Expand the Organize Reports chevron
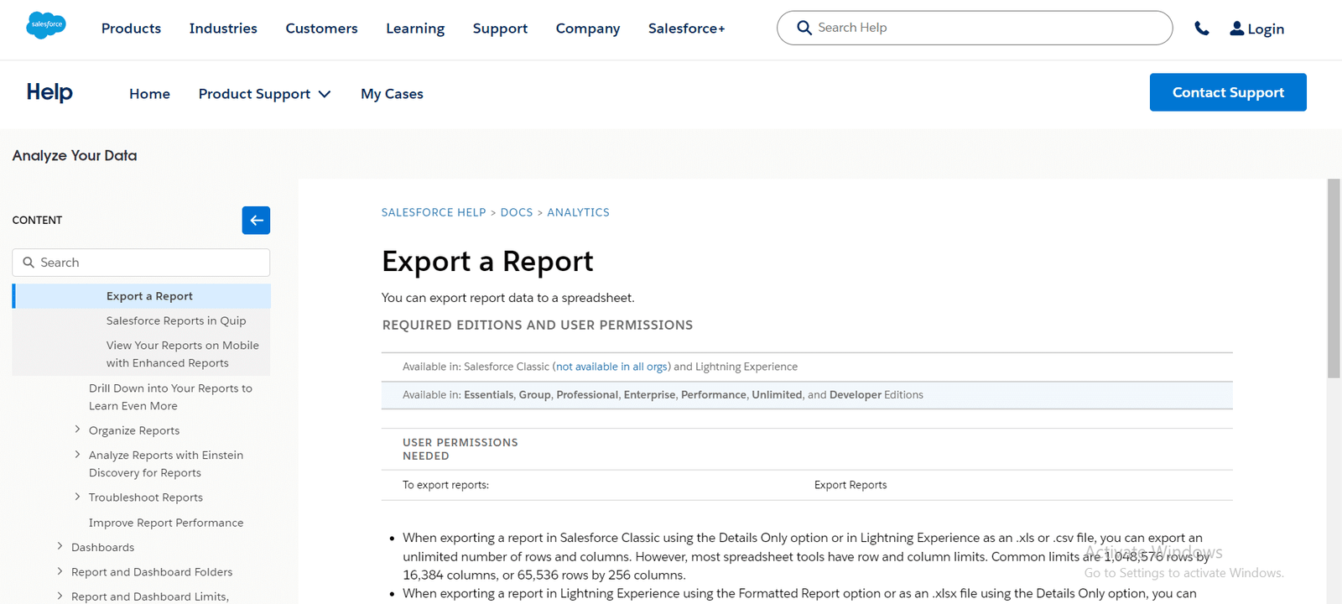 [77, 430]
